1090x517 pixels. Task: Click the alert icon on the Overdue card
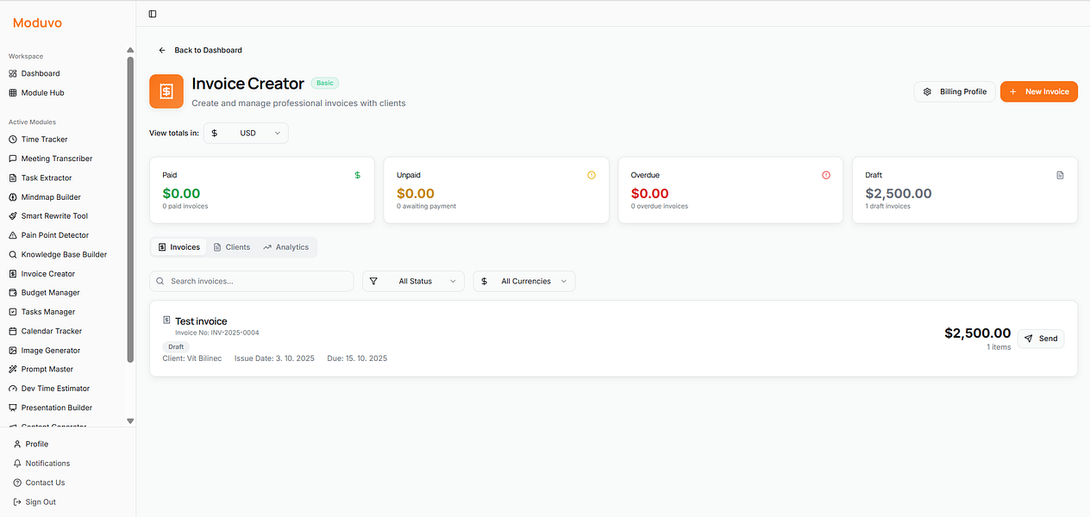coord(825,175)
